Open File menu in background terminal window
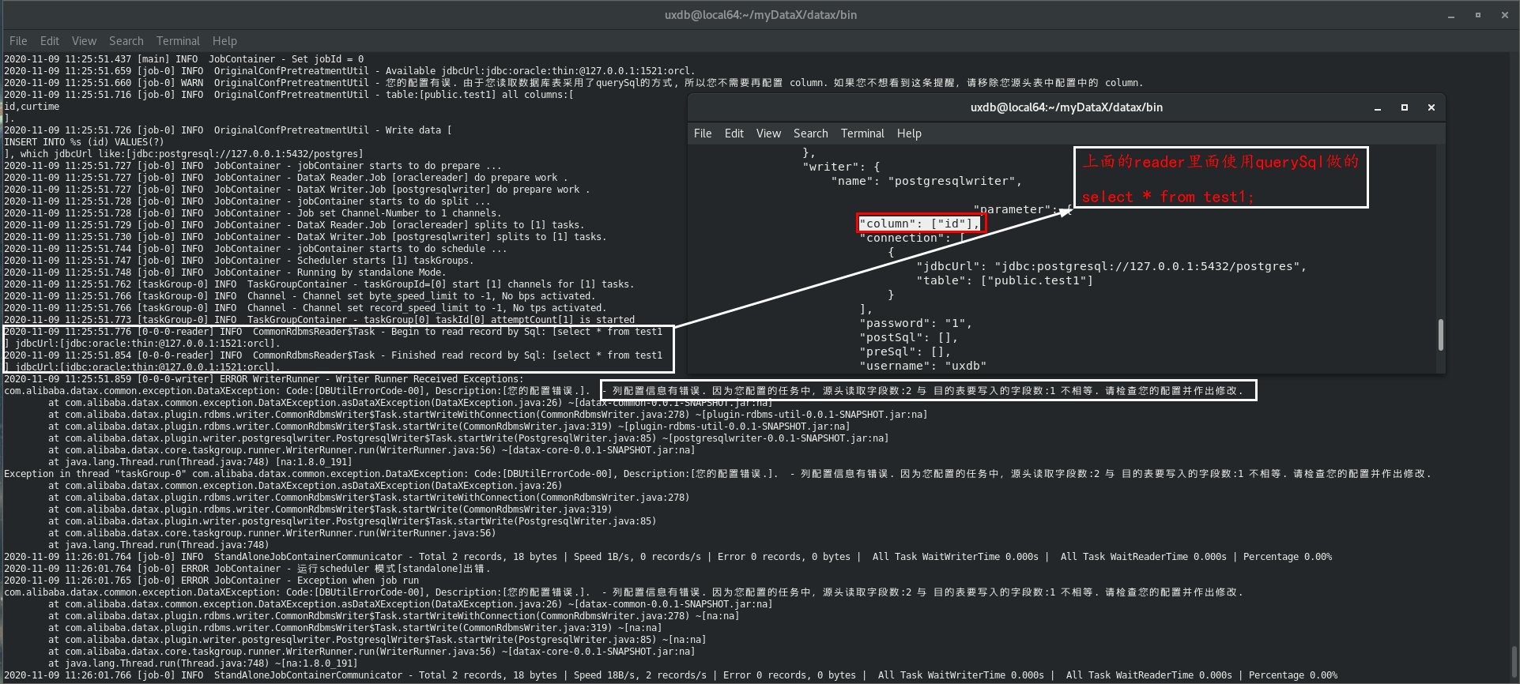 pos(18,41)
